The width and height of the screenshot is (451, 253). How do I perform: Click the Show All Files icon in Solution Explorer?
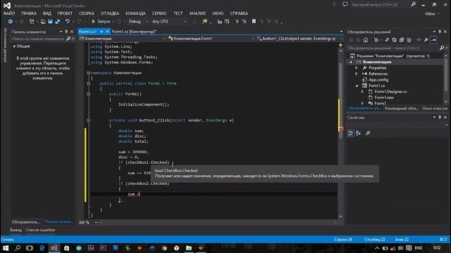pos(409,40)
